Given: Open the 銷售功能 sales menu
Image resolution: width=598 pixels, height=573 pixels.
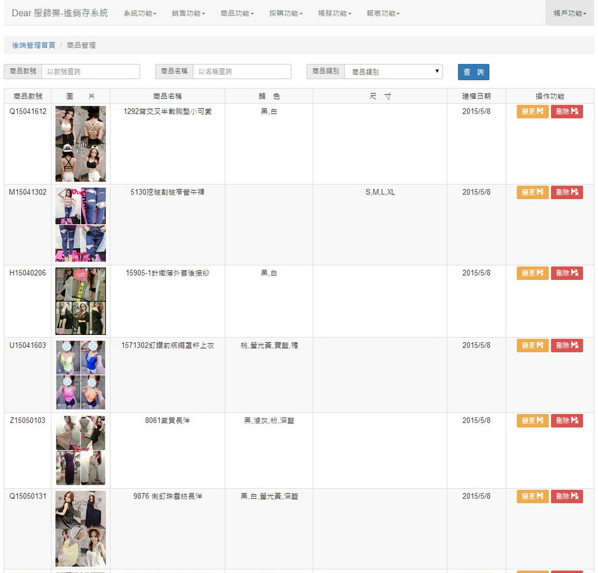Looking at the screenshot, I should coord(188,13).
